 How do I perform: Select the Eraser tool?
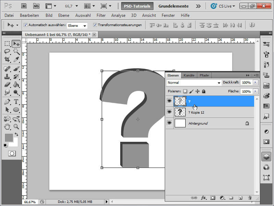[x=7, y=84]
